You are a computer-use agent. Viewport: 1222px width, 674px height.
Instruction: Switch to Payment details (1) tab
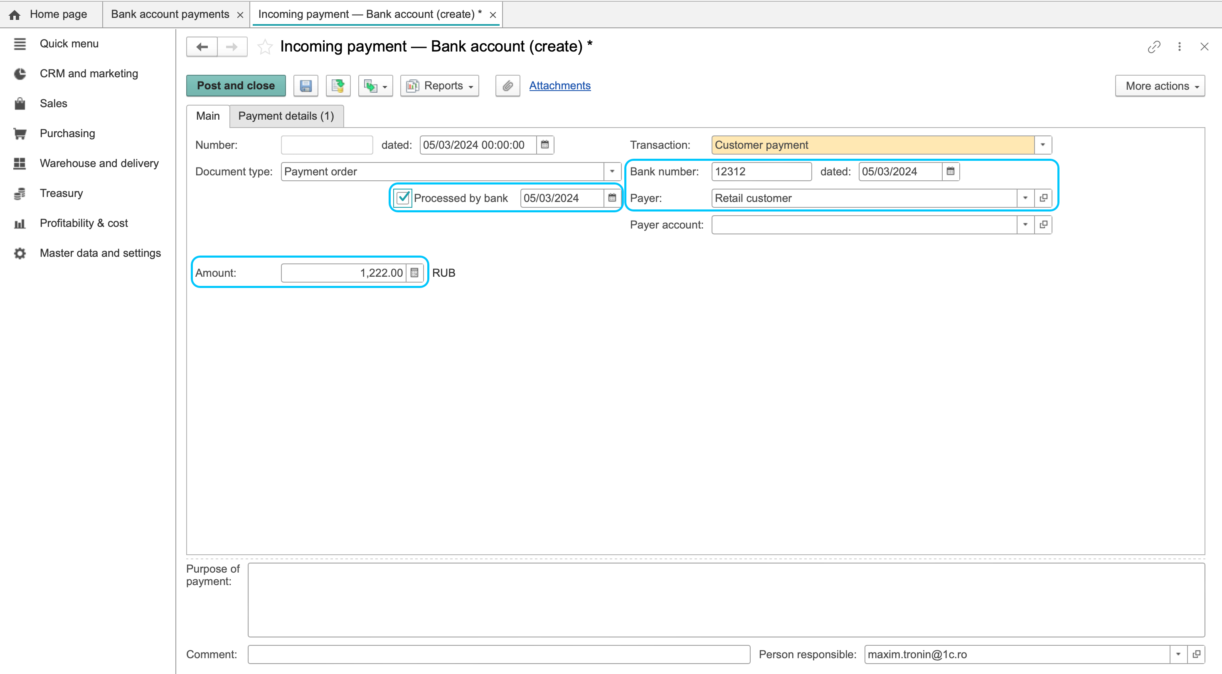[286, 116]
